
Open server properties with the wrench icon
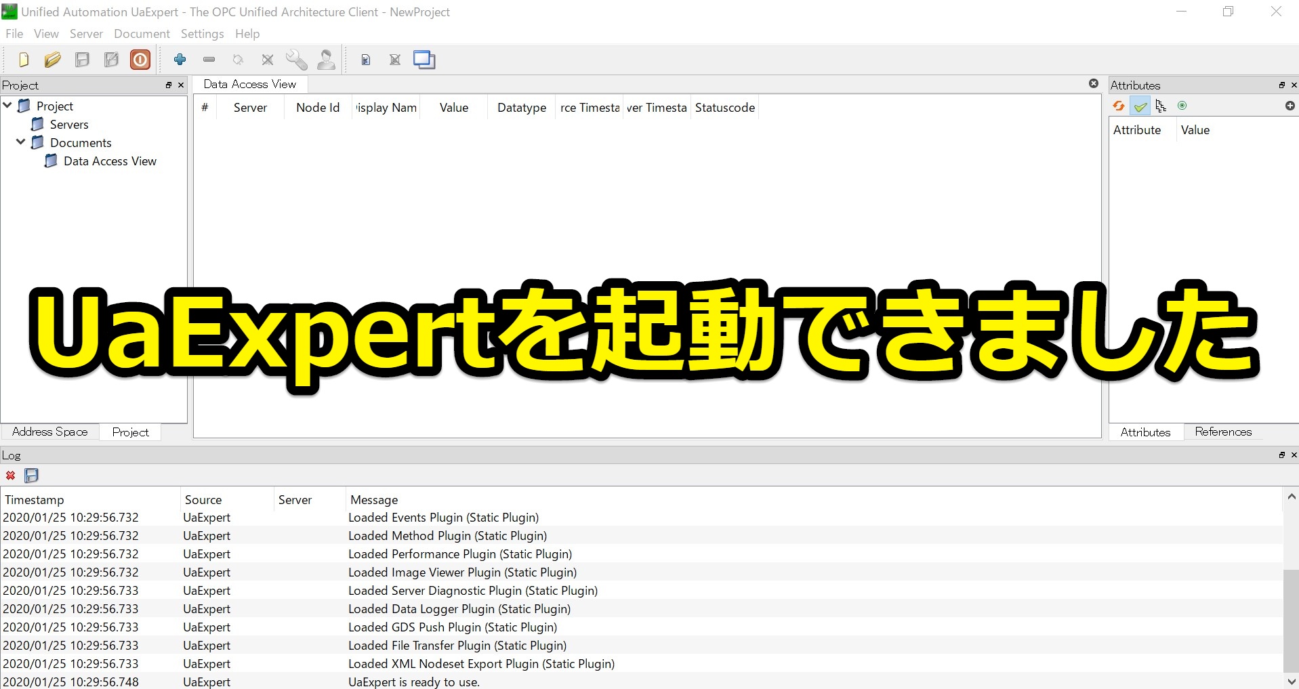(x=296, y=60)
